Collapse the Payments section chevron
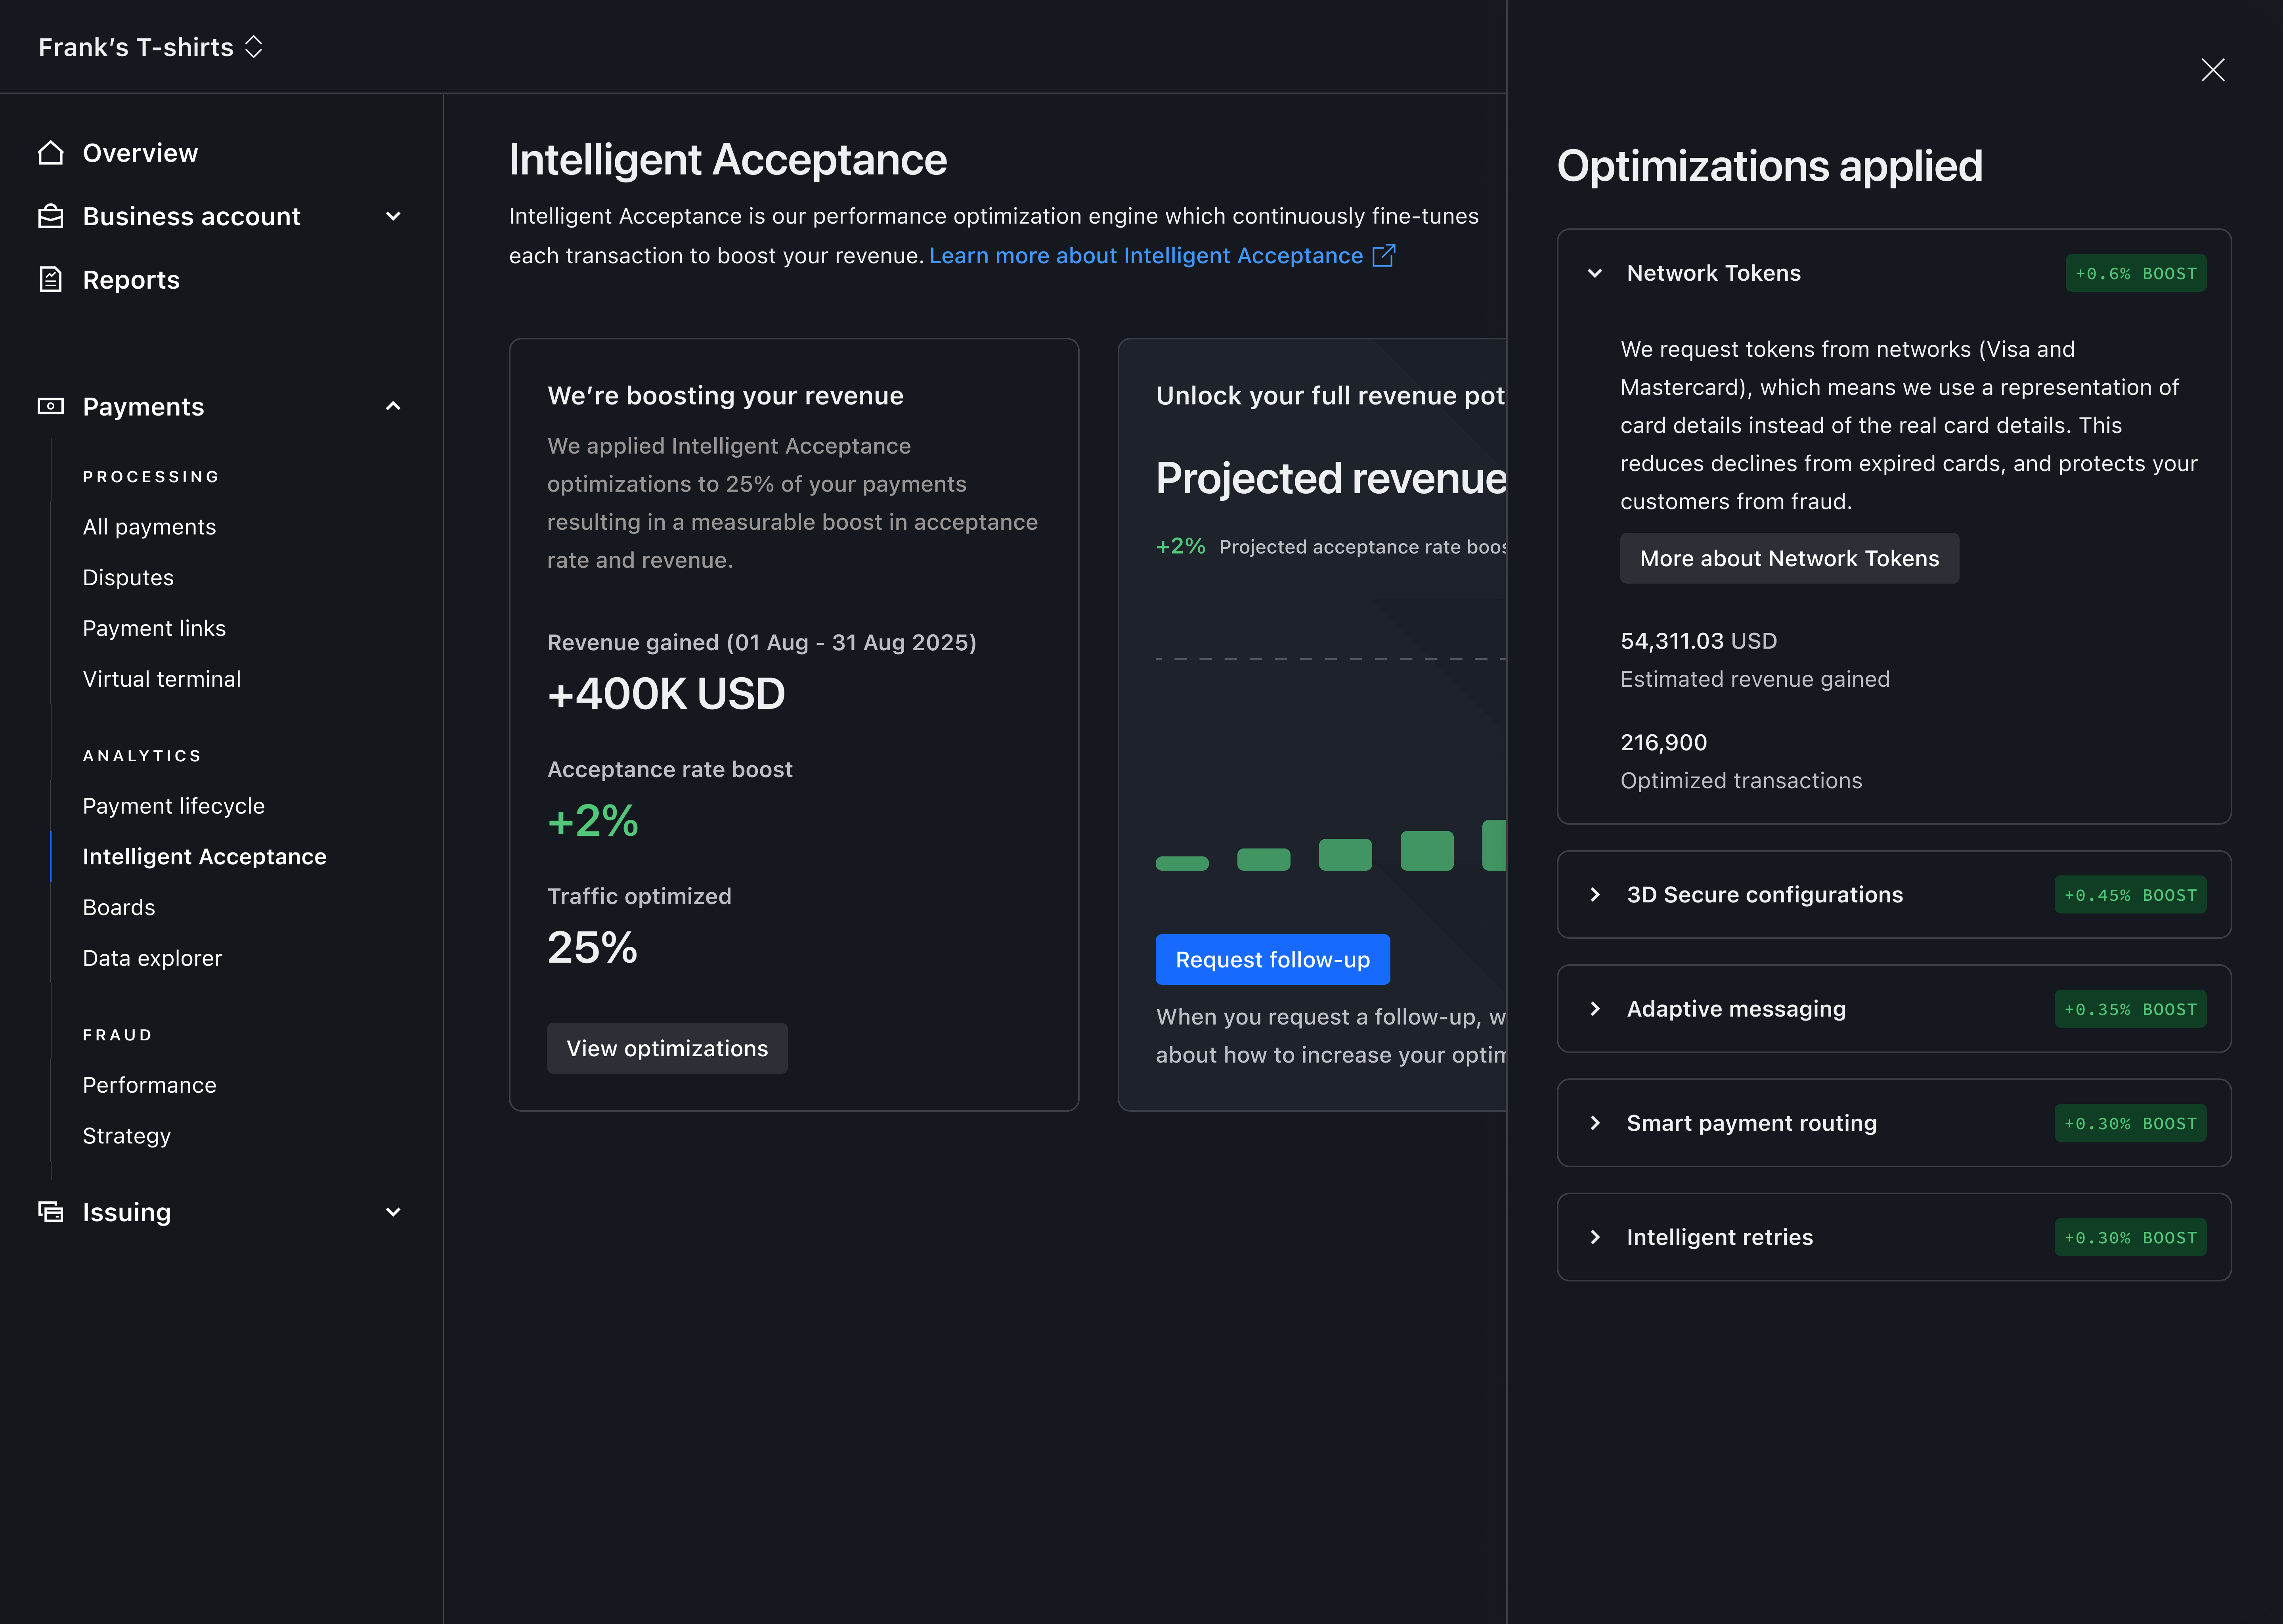This screenshot has height=1624, width=2283. coord(393,406)
